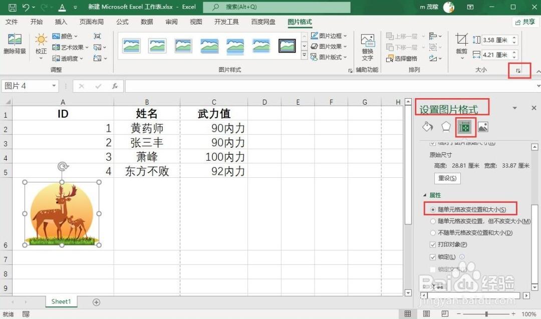Open the Insert (插入) ribbon tab
The image size is (541, 319).
tap(61, 22)
